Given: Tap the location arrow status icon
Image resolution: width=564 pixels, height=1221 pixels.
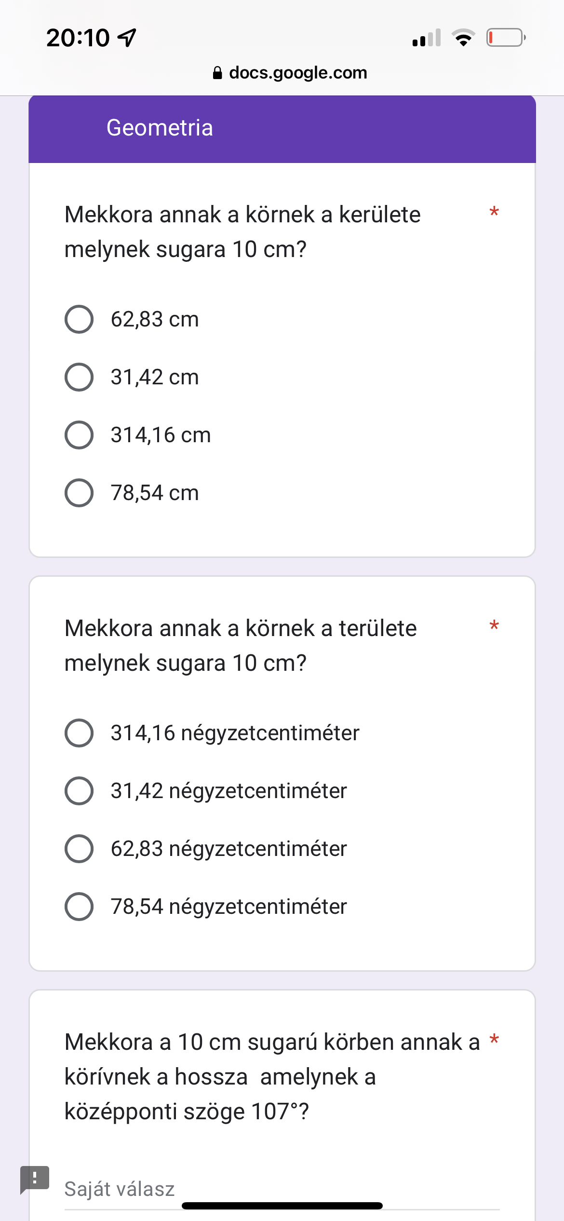Looking at the screenshot, I should click(127, 38).
